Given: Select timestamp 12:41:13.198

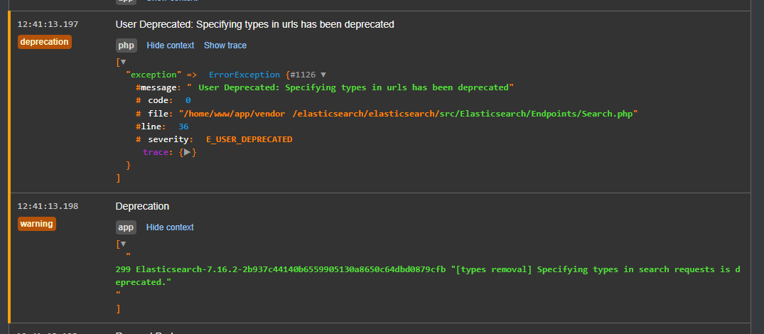Looking at the screenshot, I should click(x=48, y=206).
